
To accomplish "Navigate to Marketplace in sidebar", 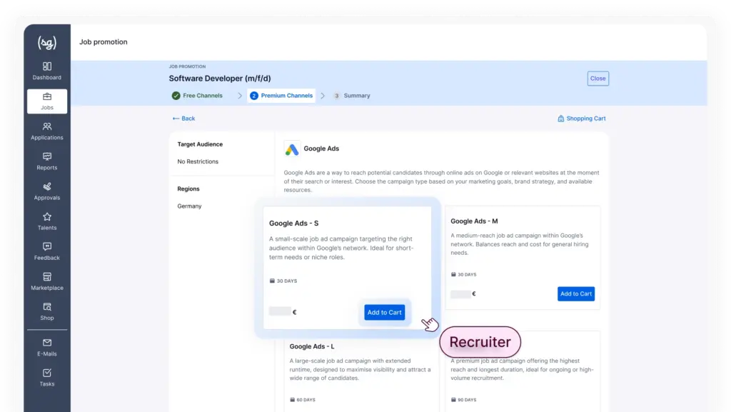I will [x=47, y=281].
